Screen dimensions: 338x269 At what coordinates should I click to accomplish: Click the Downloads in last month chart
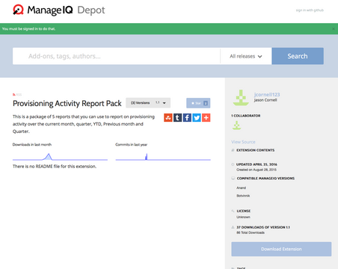[x=60, y=157]
